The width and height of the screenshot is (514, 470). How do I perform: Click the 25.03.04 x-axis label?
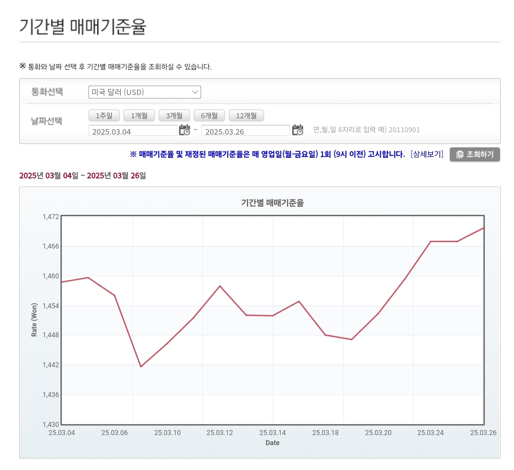[62, 433]
